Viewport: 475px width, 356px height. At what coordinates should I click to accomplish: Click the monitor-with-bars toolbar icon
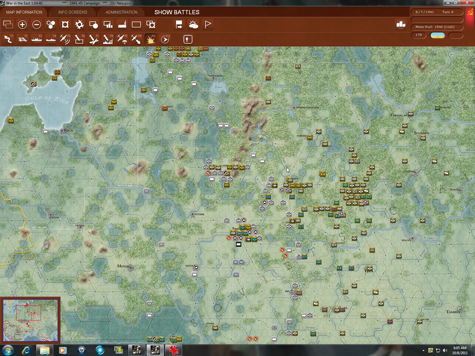tap(108, 25)
